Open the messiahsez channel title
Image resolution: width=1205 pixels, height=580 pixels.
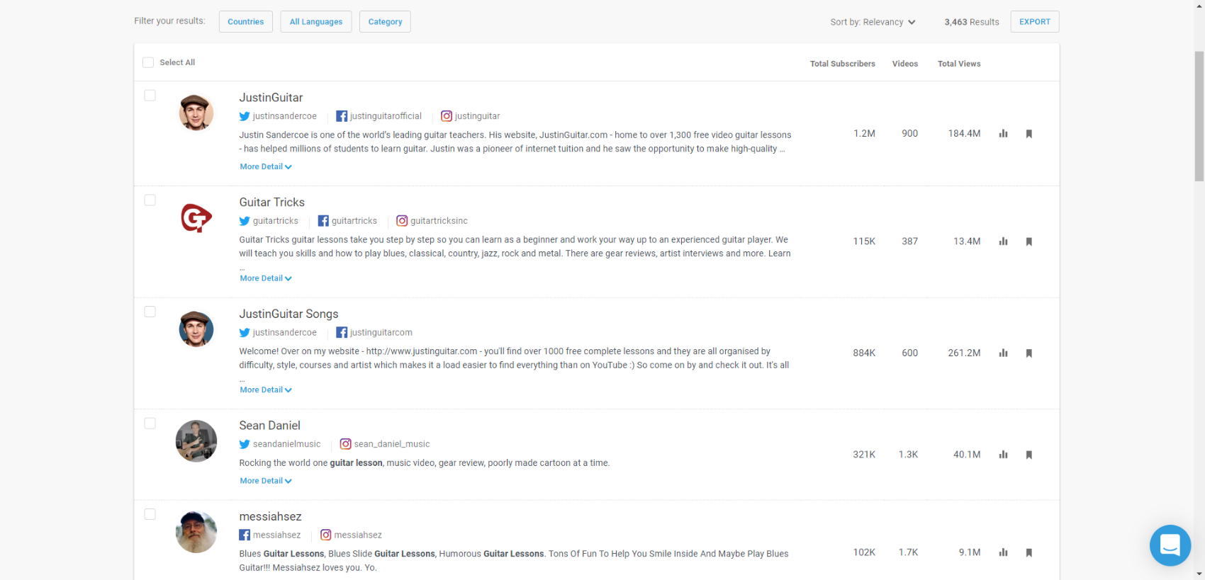[x=271, y=516]
